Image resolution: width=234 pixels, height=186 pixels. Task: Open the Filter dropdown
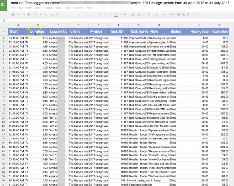coord(189,15)
